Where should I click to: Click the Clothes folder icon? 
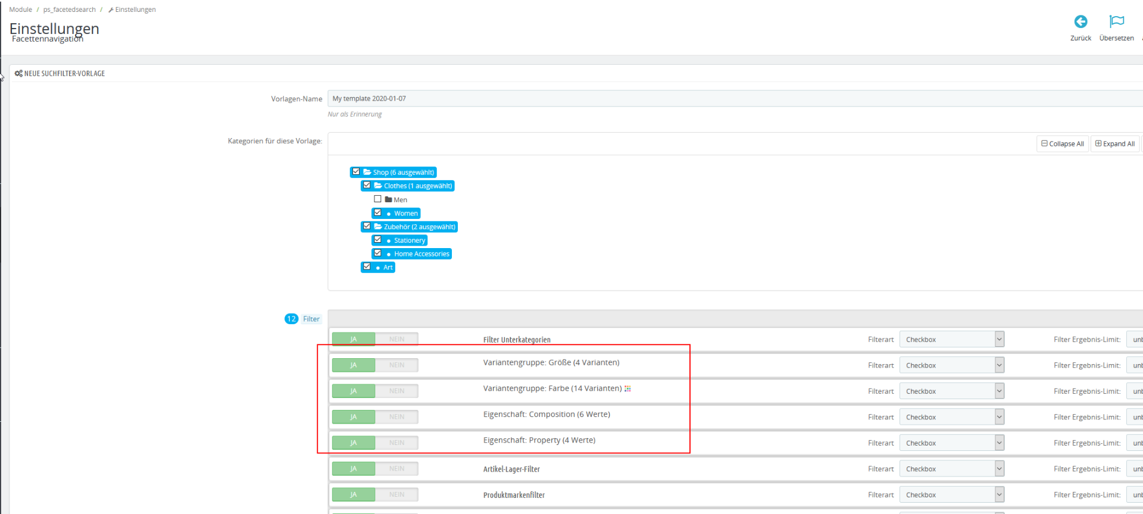[x=378, y=186]
